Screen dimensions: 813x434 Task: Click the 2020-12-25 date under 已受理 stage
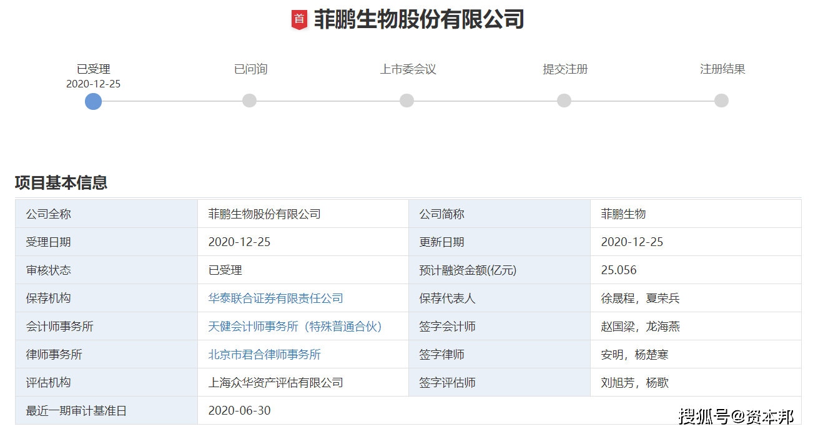[93, 84]
